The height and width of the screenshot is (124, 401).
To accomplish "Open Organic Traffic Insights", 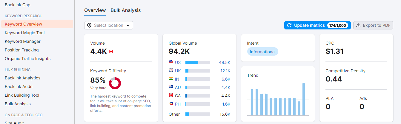I will (28, 59).
